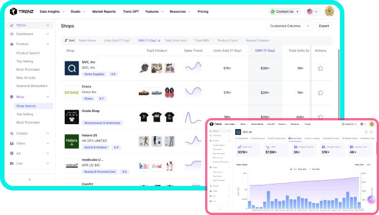379x215 pixels.
Task: Click the $13M+ GMV card in detail window
Action: pyautogui.click(x=276, y=150)
